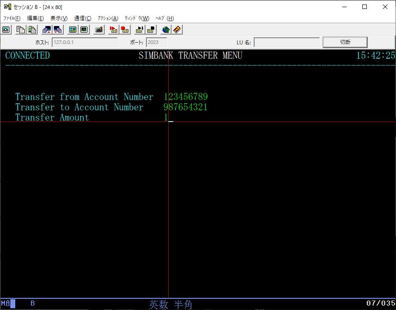The width and height of the screenshot is (396, 310).
Task: Open the Display setup toolbar icon
Action: point(73,30)
